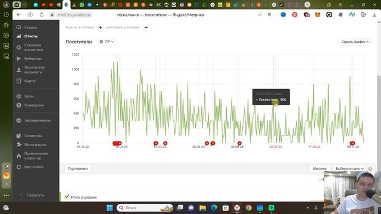Click chart note marker near 01.03.23
Screen dimensions: 381x214
pos(156,143)
